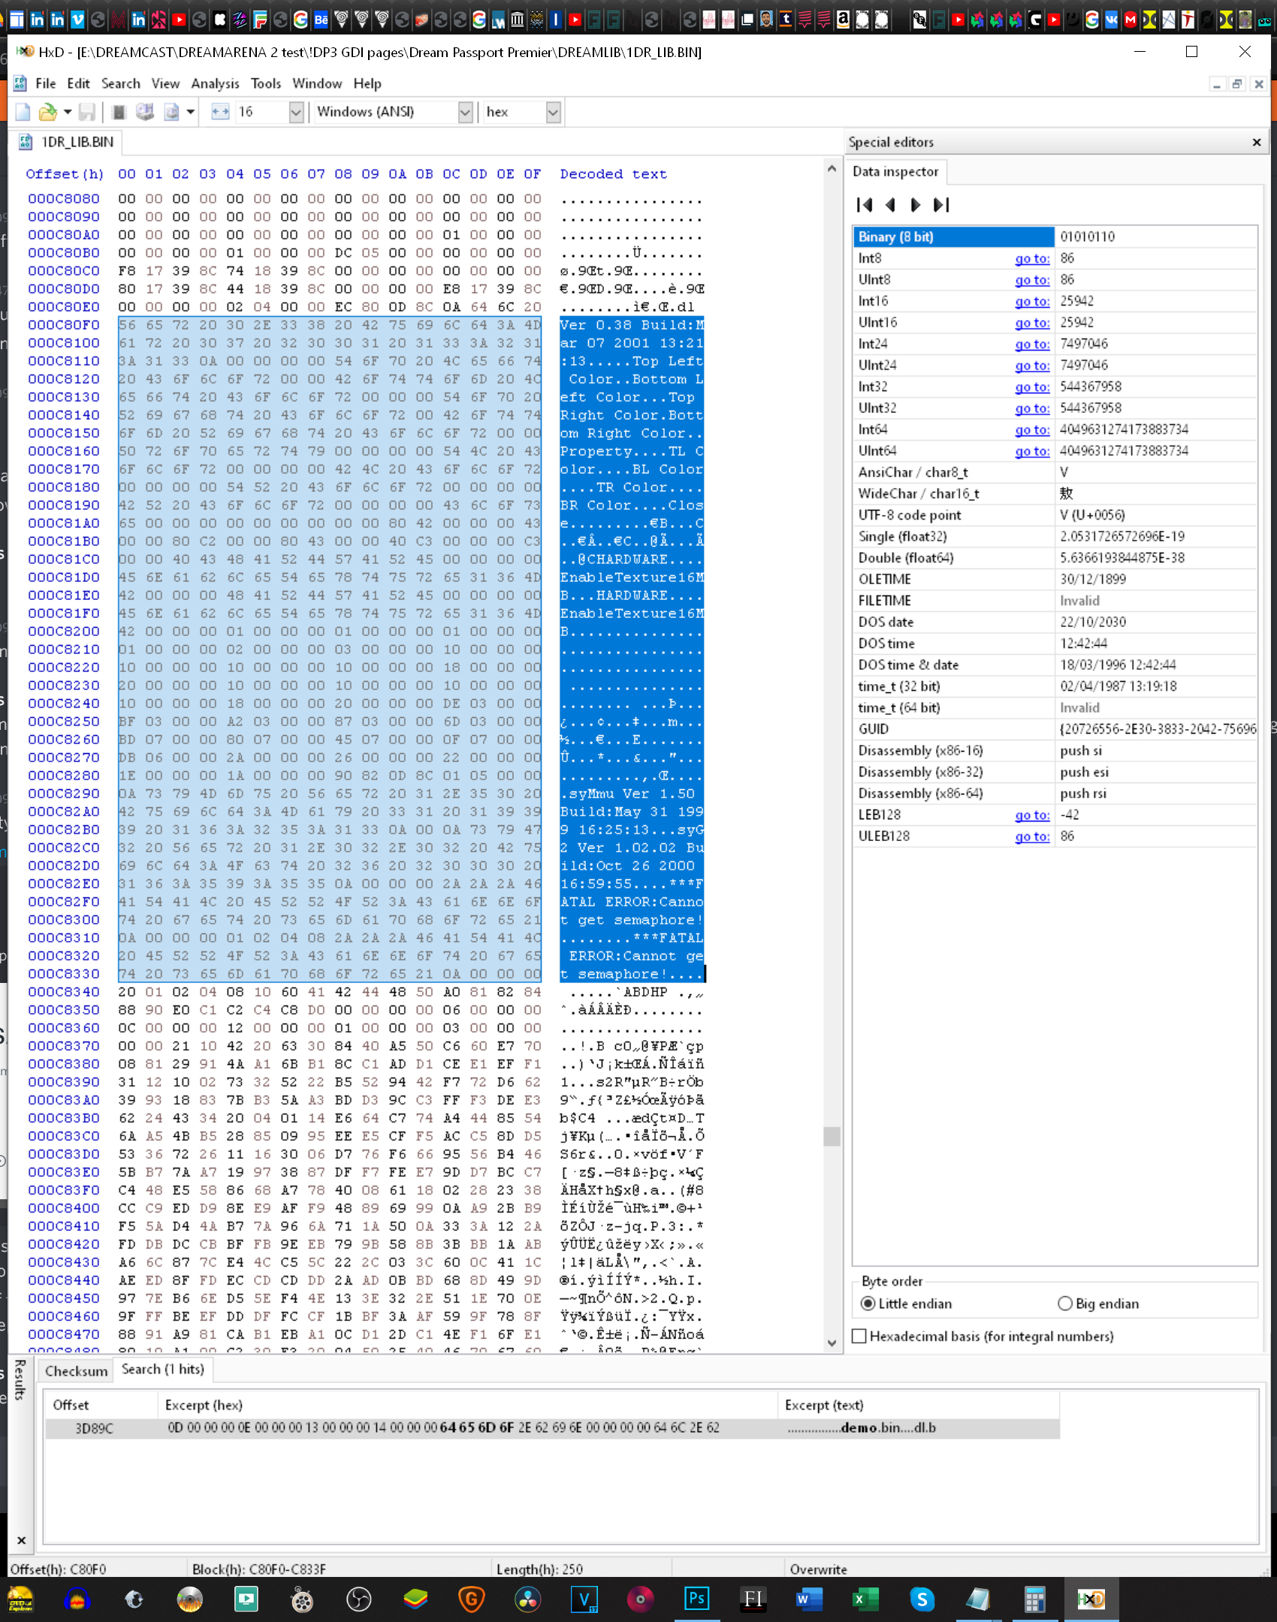Expand the Windows (ANSI) charset dropdown
Viewport: 1277px width, 1622px height.
[x=465, y=112]
